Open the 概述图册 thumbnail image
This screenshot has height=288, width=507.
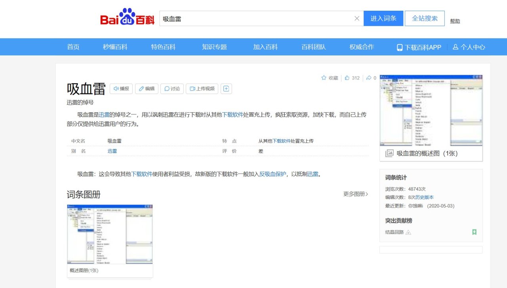click(110, 234)
